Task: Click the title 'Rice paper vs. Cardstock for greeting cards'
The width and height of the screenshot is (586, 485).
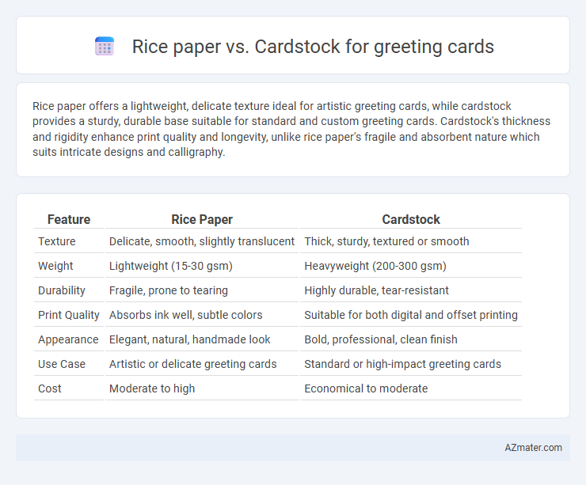Action: 313,47
